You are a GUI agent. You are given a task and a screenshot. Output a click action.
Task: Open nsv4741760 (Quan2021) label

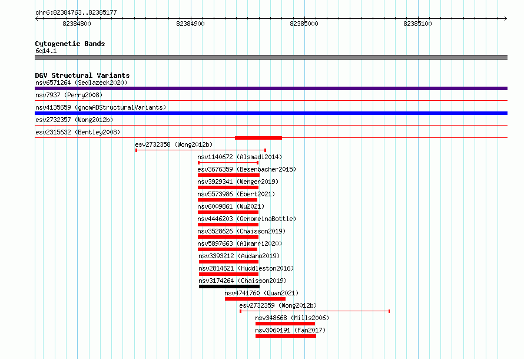[x=261, y=293]
